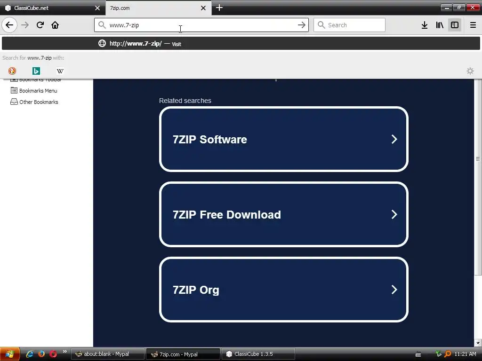Viewport: 482px width, 361px height.
Task: Open the hamburger application menu
Action: (x=473, y=25)
